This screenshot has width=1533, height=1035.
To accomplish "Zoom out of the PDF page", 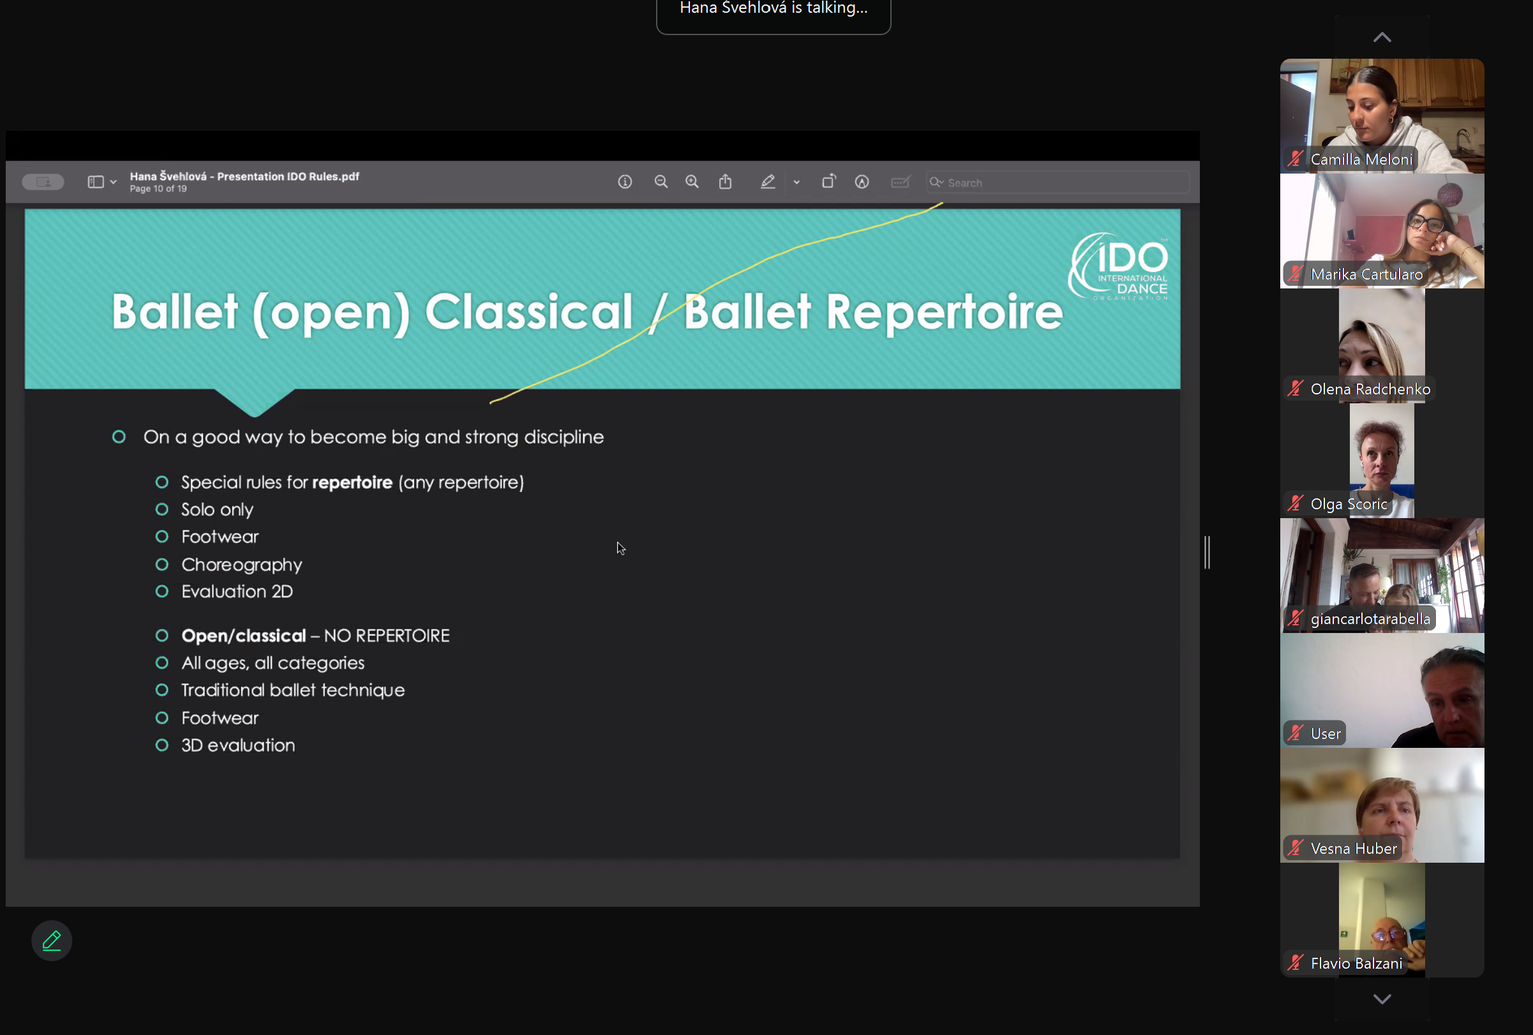I will coord(661,182).
